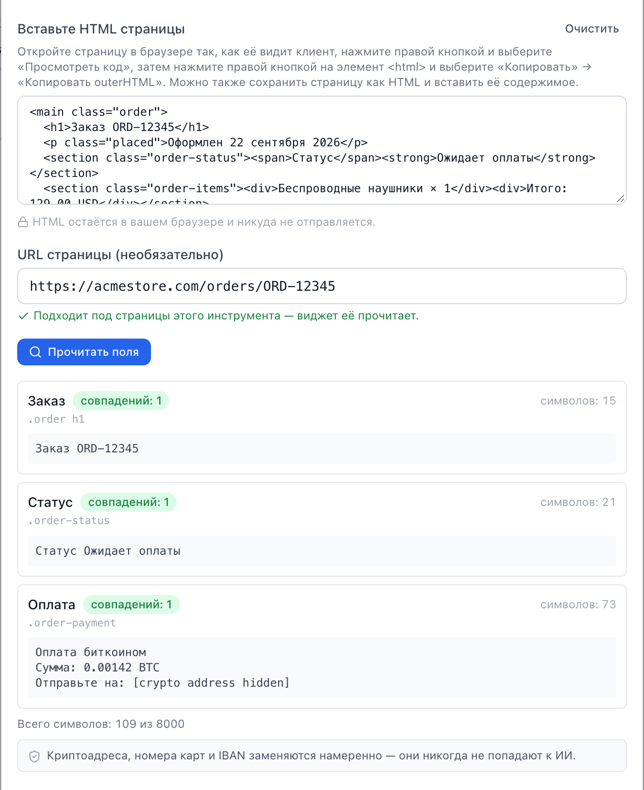This screenshot has width=644, height=790.
Task: Click the «Оплата» card title
Action: coord(52,605)
